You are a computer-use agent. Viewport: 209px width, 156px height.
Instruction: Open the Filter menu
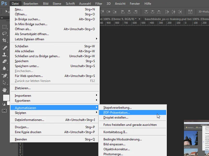click(99, 4)
